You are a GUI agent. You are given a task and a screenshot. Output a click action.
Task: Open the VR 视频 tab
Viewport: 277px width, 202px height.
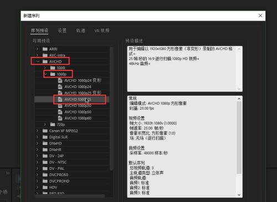point(102,30)
